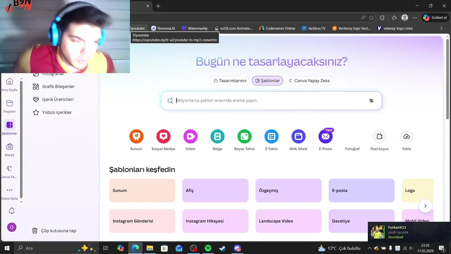This screenshot has width=451, height=254.
Task: Choose the Video category icon
Action: [190, 136]
